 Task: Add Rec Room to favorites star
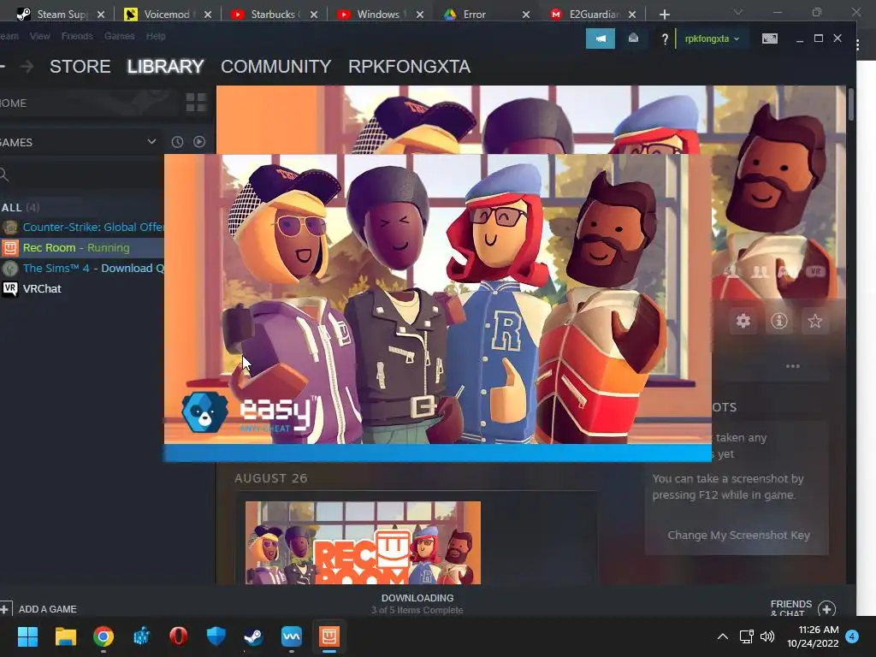814,322
